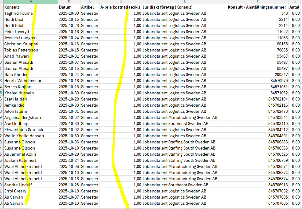Select column A header
Image resolution: width=302 pixels, height=209 pixels.
click(31, 2)
